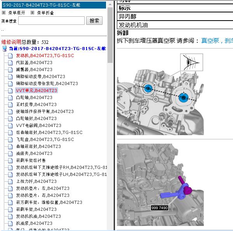The image size is (233, 231).
Task: Open 后曲轴密封,B4204T23,TG-81SC entry
Action: pyautogui.click(x=49, y=132)
